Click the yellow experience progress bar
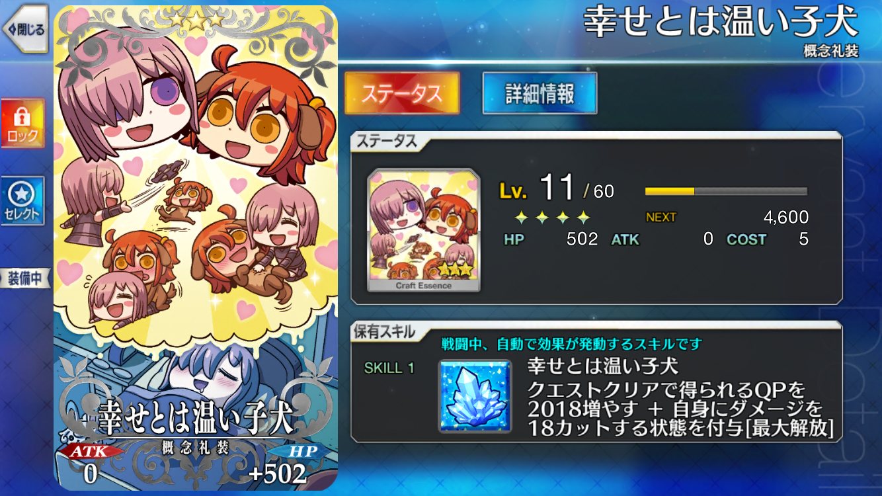Image resolution: width=882 pixels, height=496 pixels. 726,191
